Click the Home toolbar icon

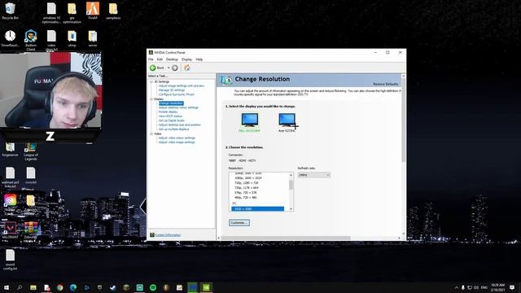click(x=187, y=68)
